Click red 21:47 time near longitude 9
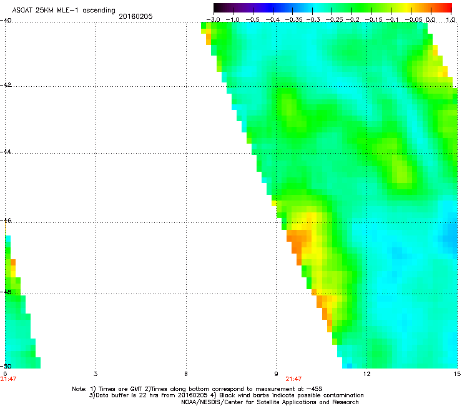This screenshot has width=462, height=406. [293, 379]
